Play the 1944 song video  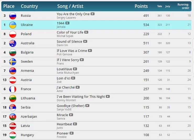67,23
